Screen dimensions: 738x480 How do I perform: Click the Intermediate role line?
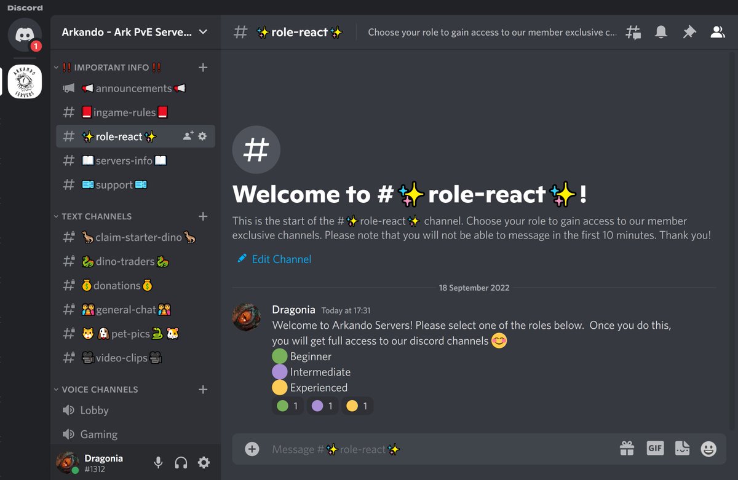pos(311,372)
